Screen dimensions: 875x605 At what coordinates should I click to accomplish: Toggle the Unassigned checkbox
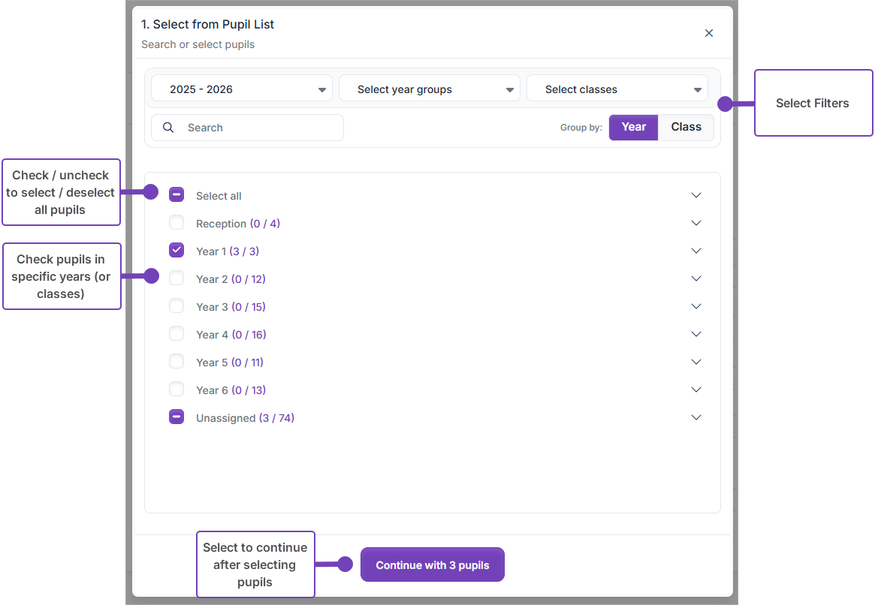point(177,417)
